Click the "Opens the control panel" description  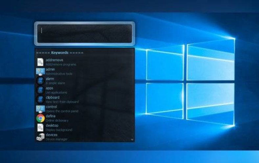pyautogui.click(x=62, y=111)
